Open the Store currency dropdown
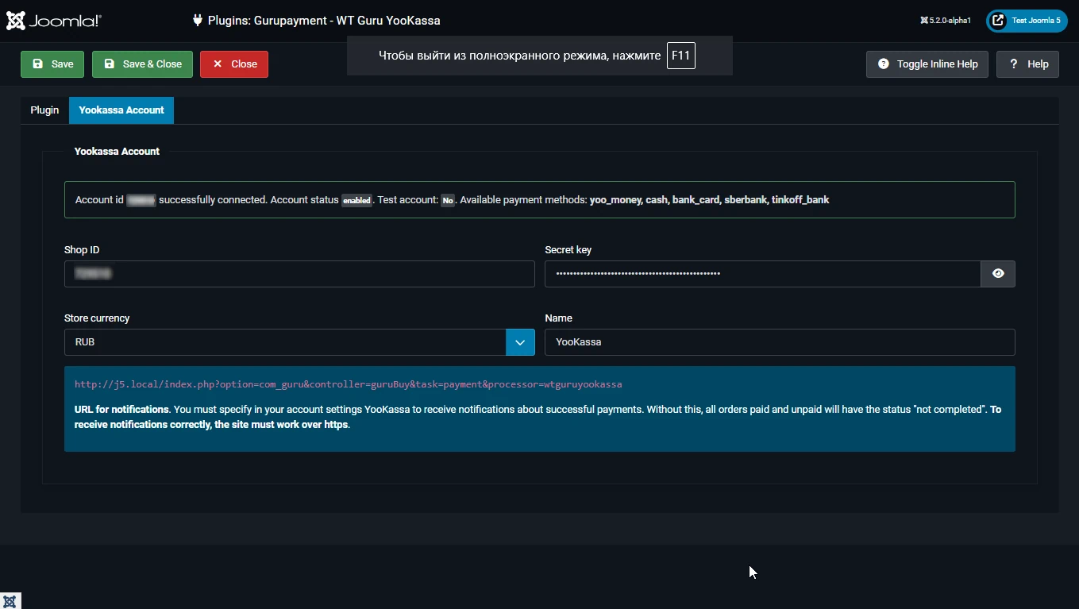 [299, 342]
